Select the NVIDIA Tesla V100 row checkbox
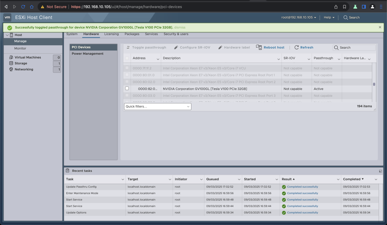The width and height of the screenshot is (387, 225). click(x=127, y=89)
